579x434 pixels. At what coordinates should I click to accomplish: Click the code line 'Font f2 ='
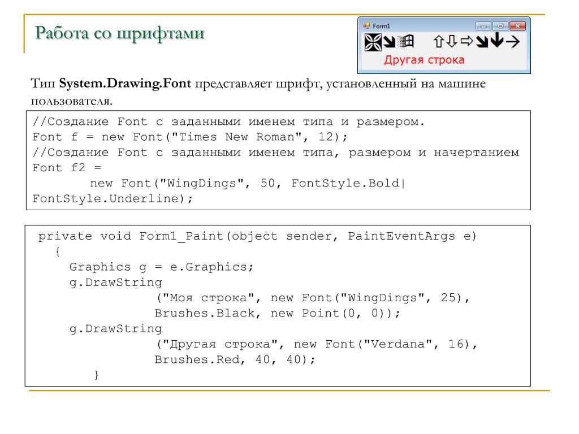point(67,168)
